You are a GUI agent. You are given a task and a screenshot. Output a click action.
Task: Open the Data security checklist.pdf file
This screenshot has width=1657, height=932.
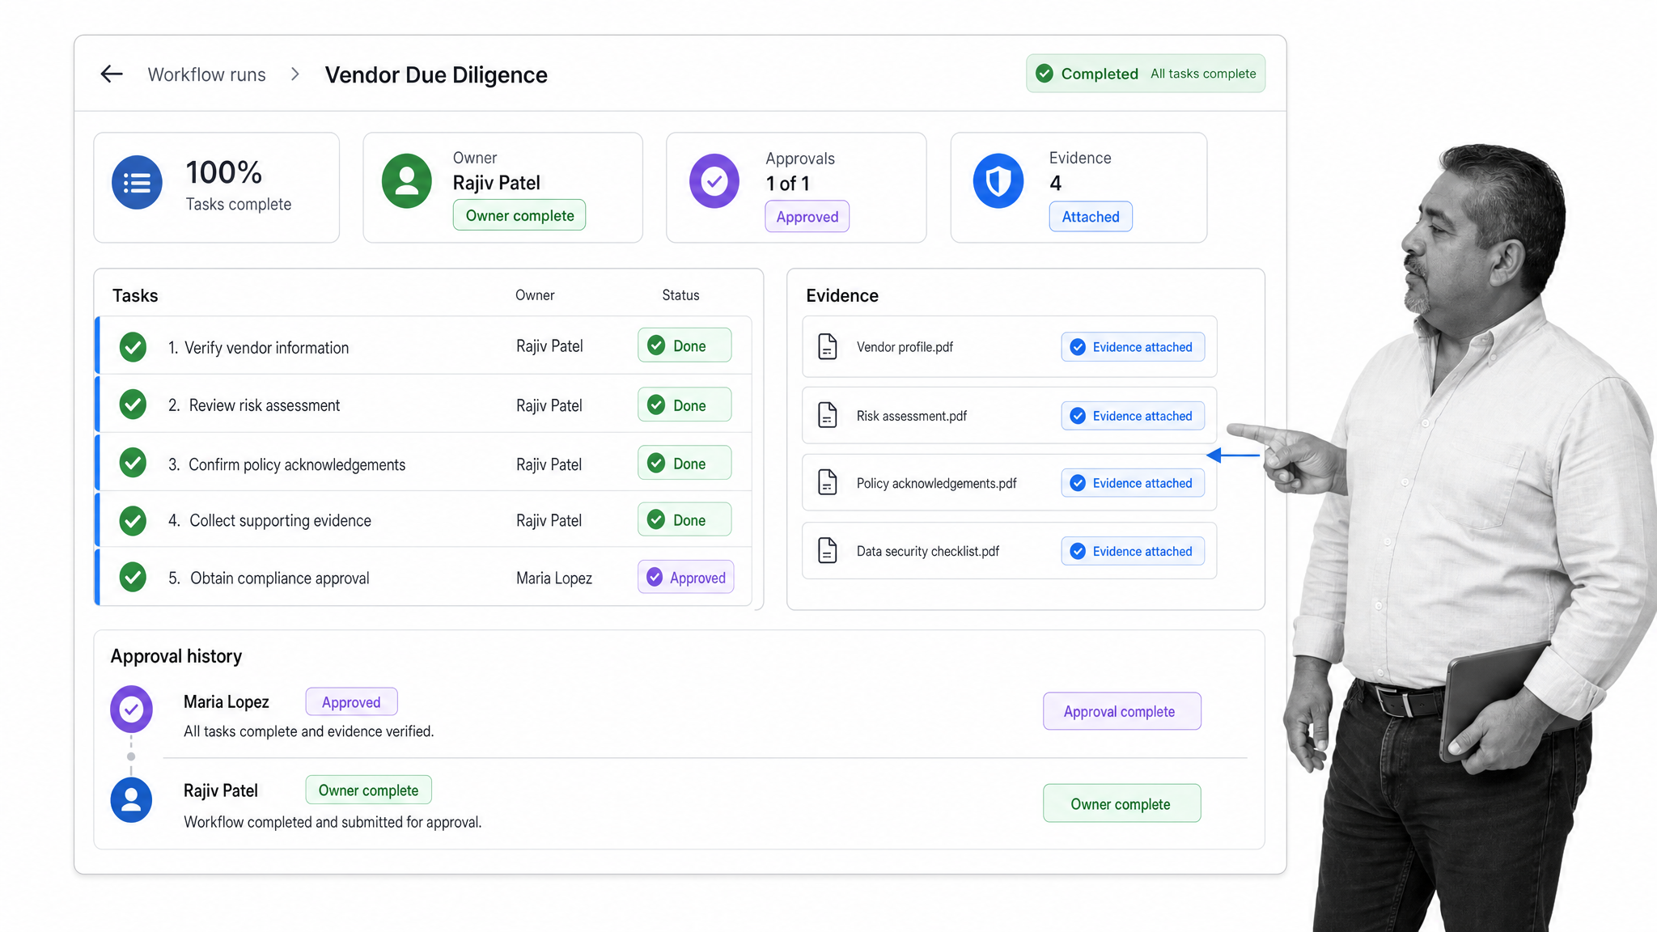tap(927, 551)
